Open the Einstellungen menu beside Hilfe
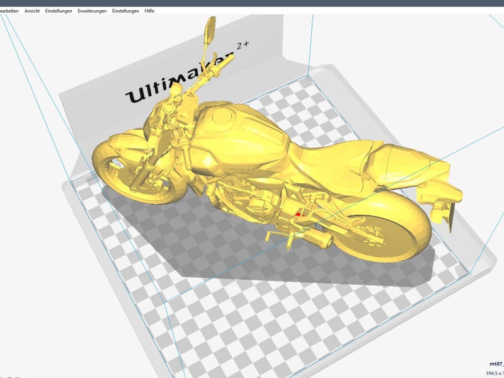The image size is (504, 378). pyautogui.click(x=125, y=11)
